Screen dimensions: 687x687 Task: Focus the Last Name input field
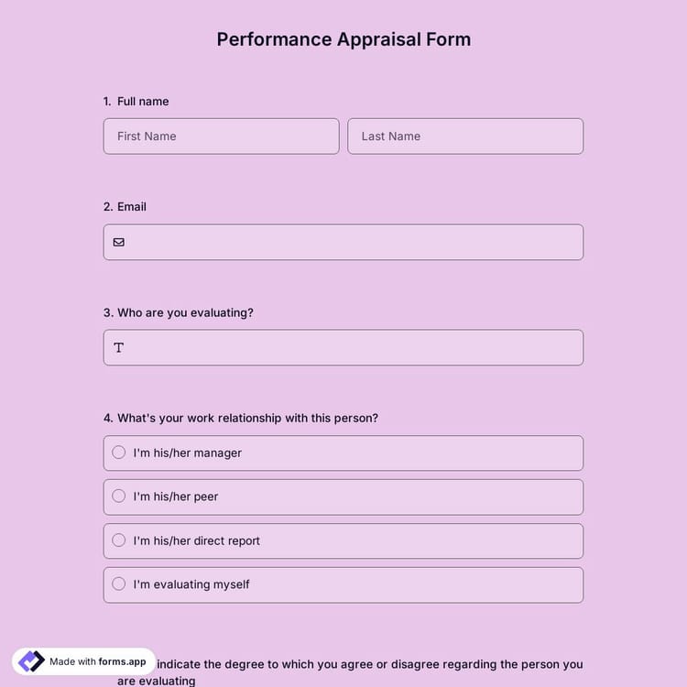[465, 136]
